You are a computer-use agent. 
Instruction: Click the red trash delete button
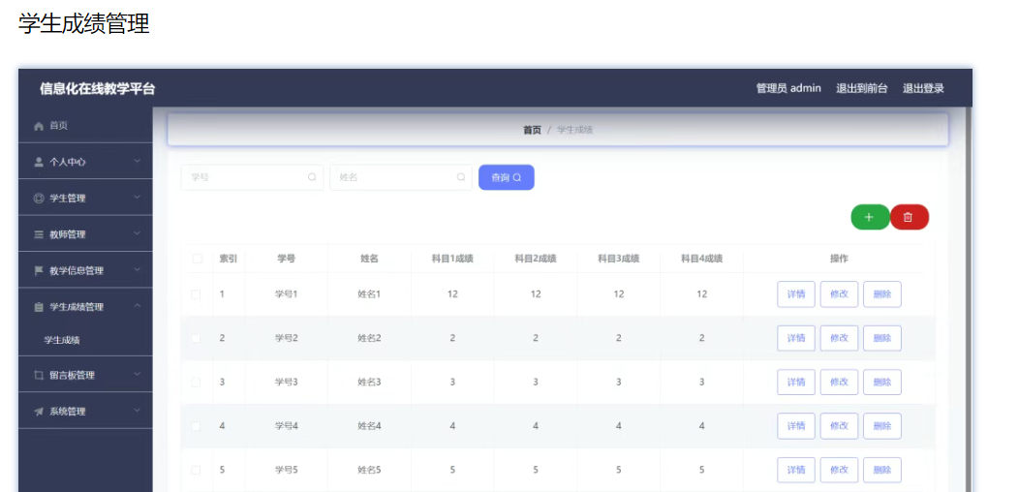point(909,217)
